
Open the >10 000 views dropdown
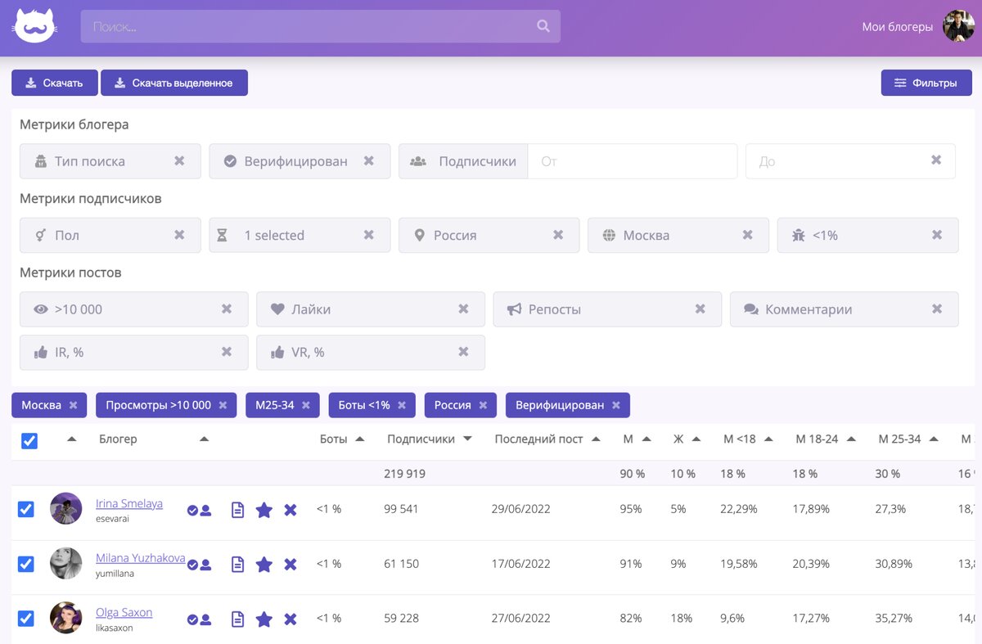pyautogui.click(x=134, y=309)
